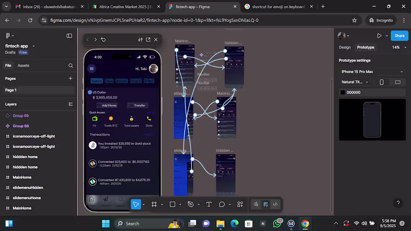411x231 pixels.
Task: Expand fintech app file name menu
Action: pyautogui.click(x=34, y=46)
